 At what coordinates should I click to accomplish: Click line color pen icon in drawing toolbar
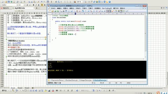click(49, 91)
